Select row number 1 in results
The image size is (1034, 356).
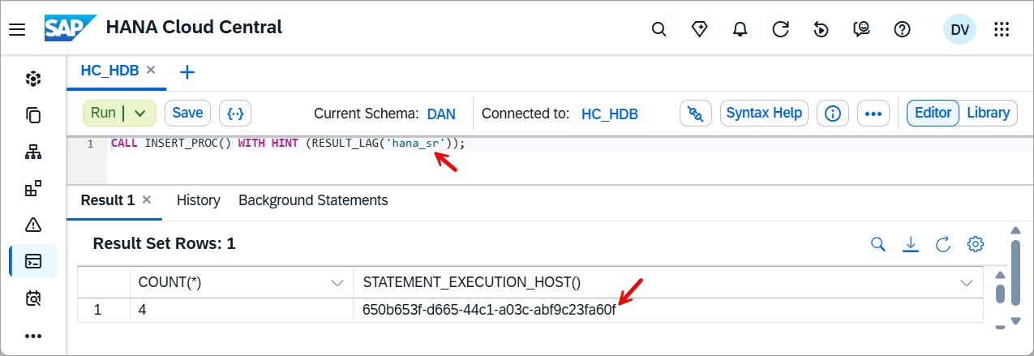tap(104, 310)
